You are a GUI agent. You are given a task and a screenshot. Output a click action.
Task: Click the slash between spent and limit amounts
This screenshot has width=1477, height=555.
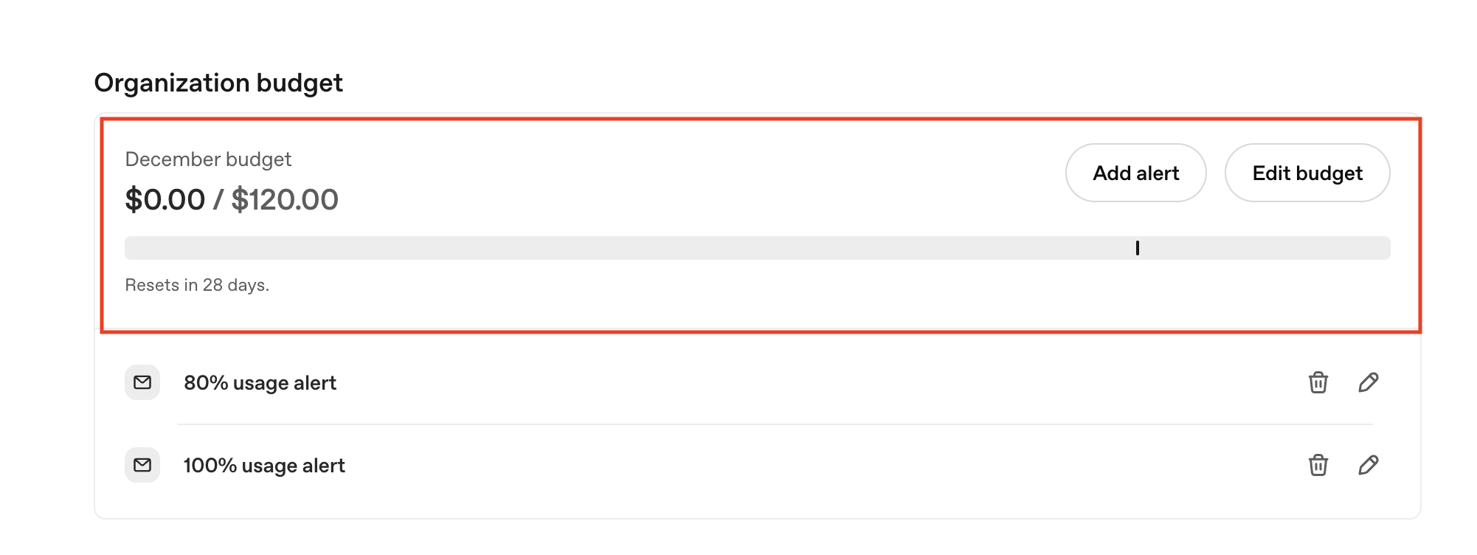tap(218, 199)
